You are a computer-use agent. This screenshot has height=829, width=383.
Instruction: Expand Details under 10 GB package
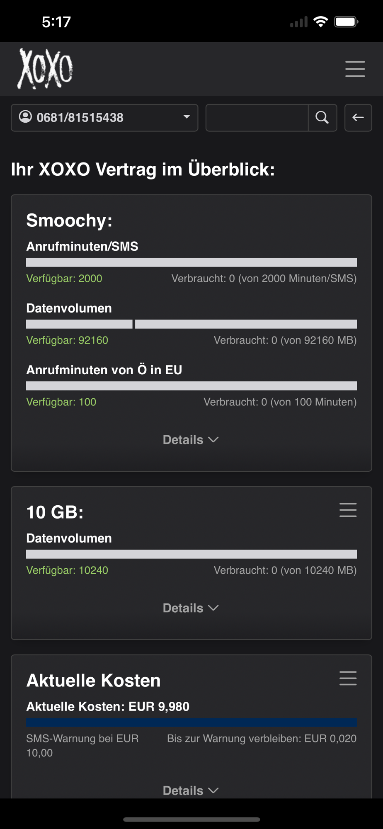(191, 608)
